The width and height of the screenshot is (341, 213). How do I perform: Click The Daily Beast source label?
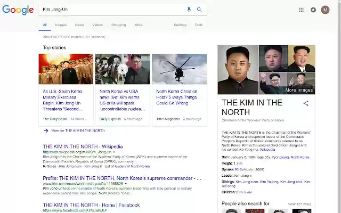coord(55,119)
